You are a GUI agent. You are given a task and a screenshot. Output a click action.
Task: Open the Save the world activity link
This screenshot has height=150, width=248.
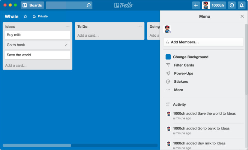209,113
